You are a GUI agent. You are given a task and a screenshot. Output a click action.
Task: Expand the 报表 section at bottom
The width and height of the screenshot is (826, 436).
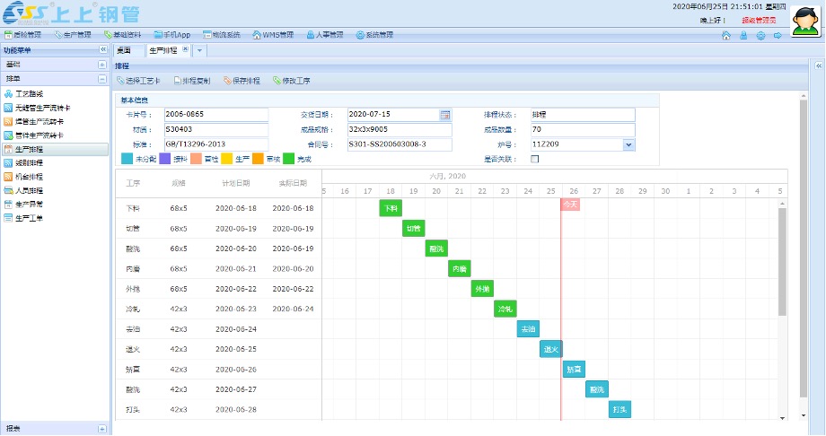coord(102,429)
